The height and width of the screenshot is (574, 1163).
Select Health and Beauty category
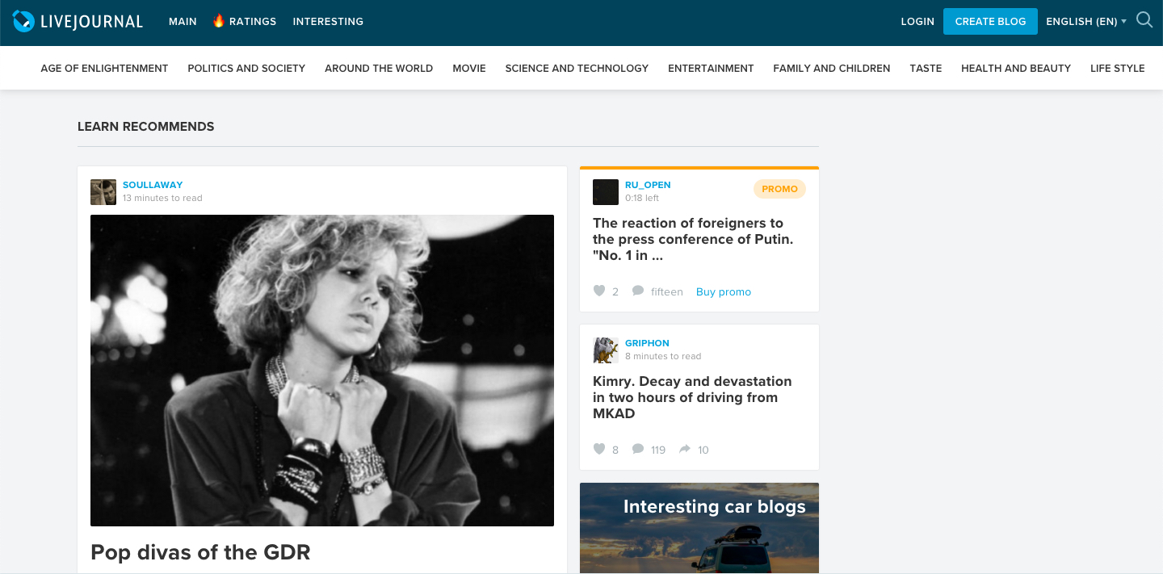(x=1016, y=69)
